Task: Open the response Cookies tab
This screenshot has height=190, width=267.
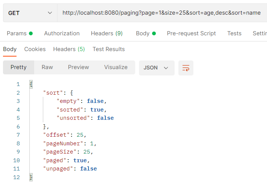Action: (35, 49)
